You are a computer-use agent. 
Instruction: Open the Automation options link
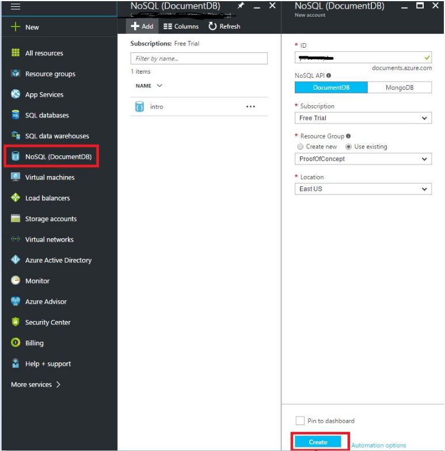click(379, 445)
